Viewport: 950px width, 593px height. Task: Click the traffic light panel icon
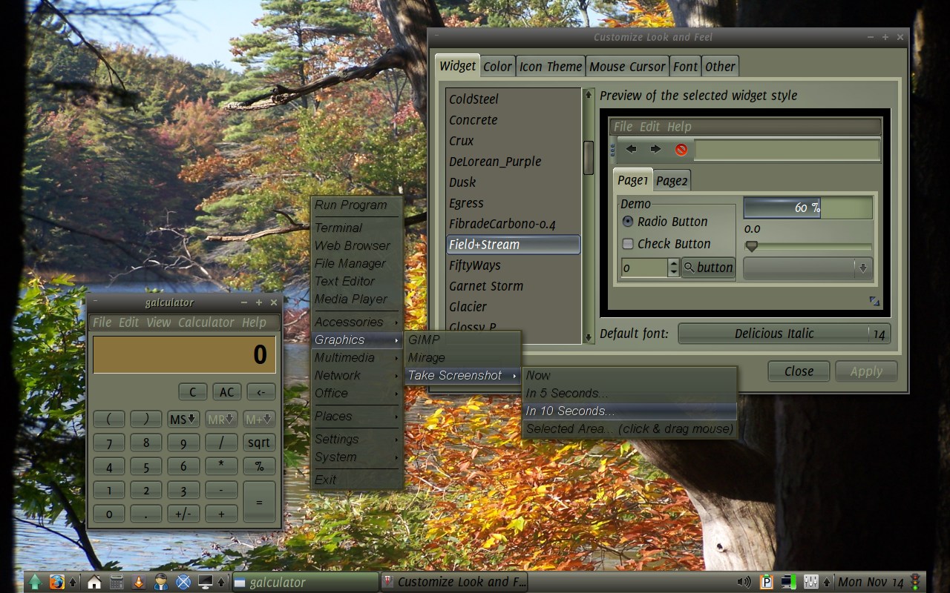click(x=915, y=582)
